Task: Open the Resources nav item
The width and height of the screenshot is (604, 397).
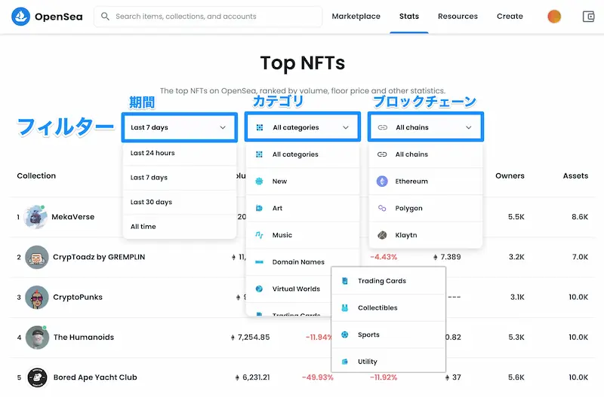Action: [x=458, y=17]
